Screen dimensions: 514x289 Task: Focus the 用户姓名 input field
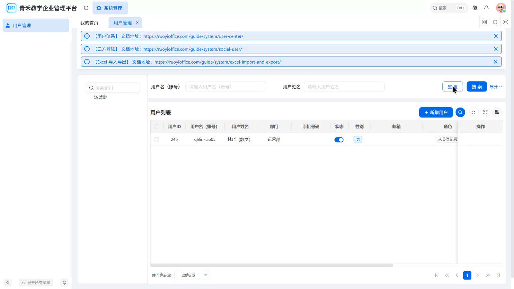pyautogui.click(x=344, y=87)
